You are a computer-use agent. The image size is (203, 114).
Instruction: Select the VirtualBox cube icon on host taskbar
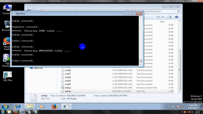22,112
